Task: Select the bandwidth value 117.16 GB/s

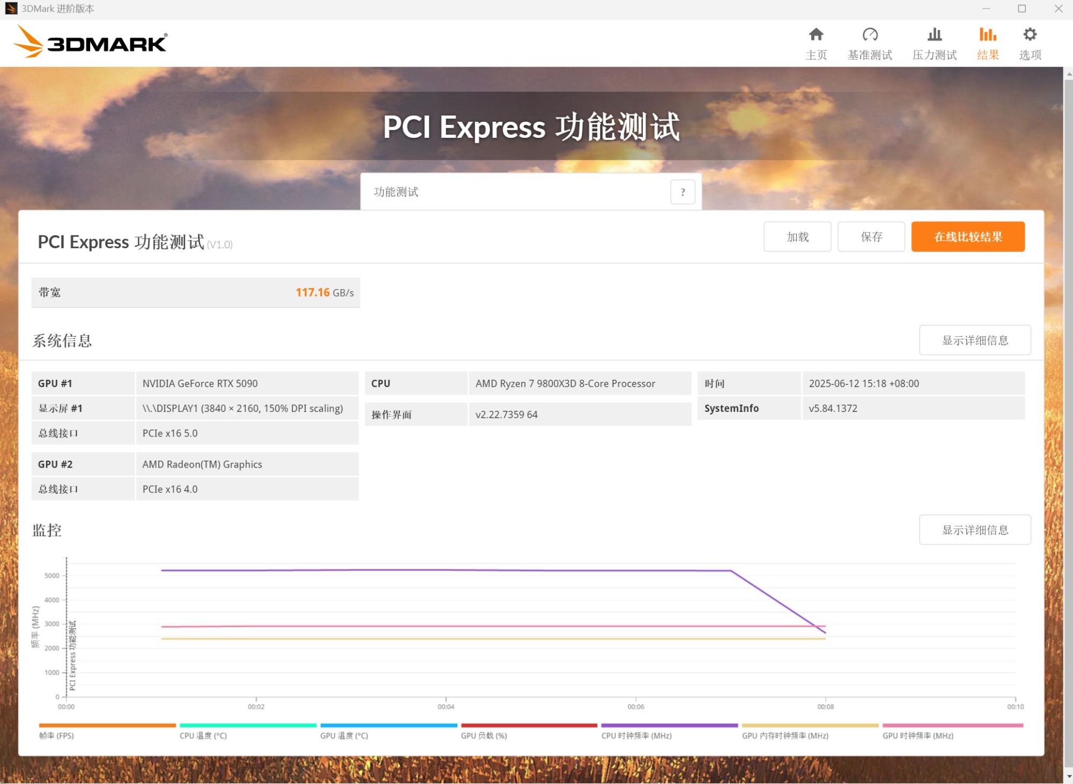Action: [x=325, y=293]
